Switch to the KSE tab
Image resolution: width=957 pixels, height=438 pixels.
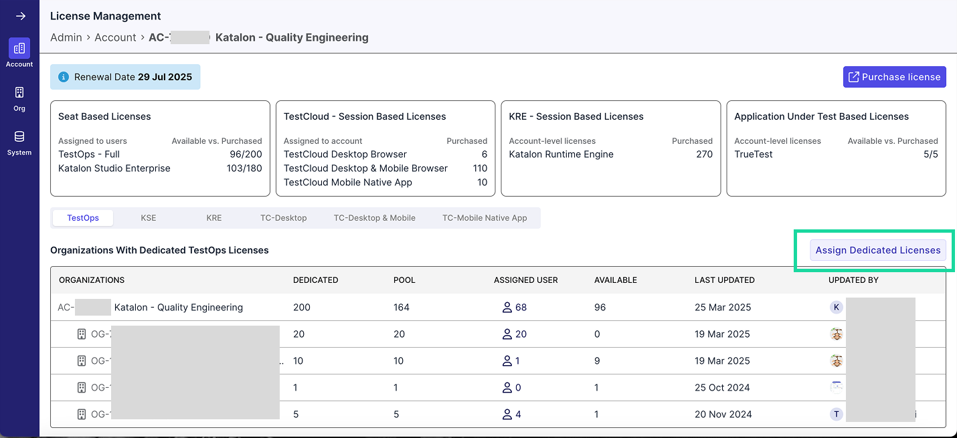point(149,218)
